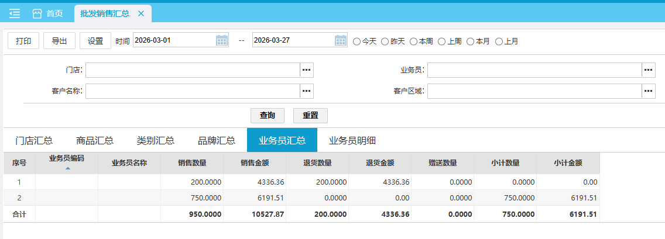Switch to the 商品汇总 tab
Viewport: 665px width, 239px height.
pyautogui.click(x=95, y=140)
